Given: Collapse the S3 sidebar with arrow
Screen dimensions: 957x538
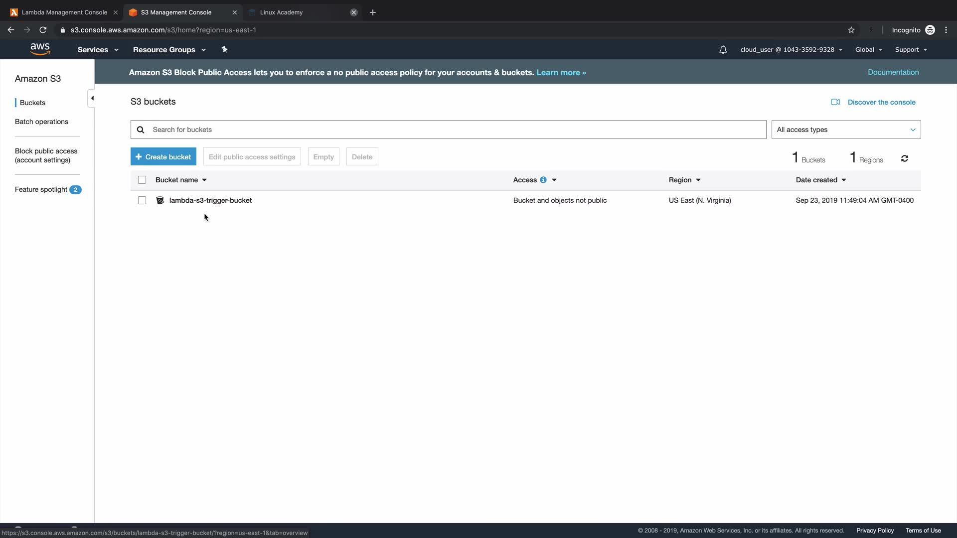Looking at the screenshot, I should coord(92,98).
